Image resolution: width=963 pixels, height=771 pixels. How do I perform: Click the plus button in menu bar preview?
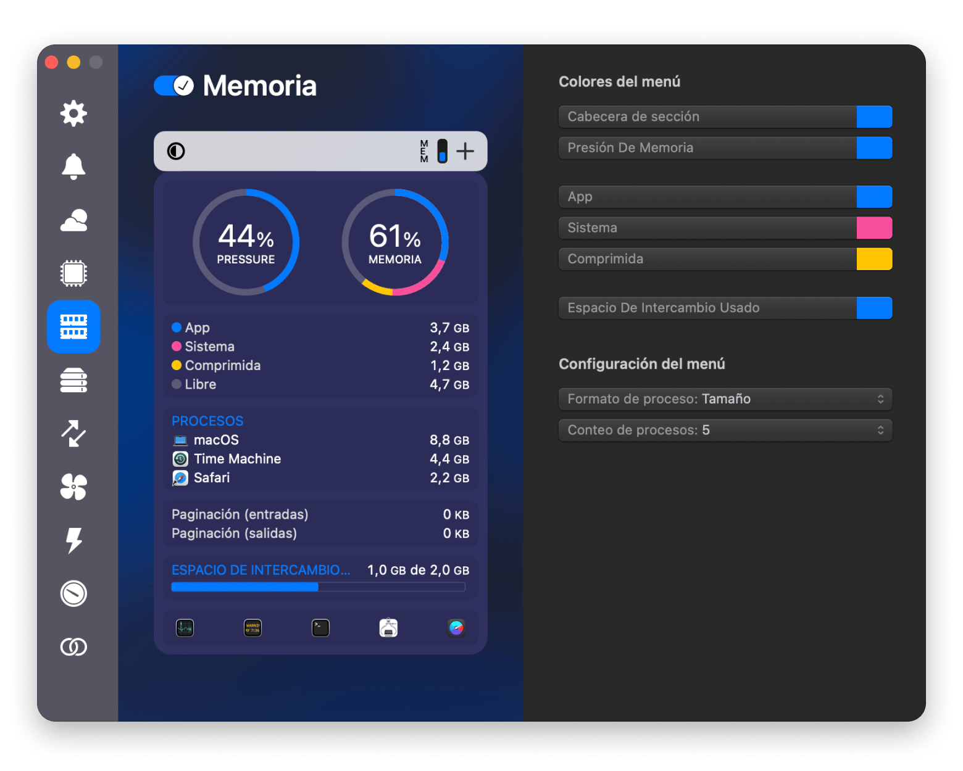(x=465, y=151)
